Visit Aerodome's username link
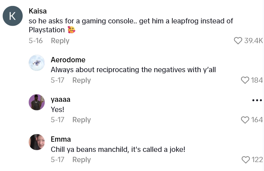This screenshot has width=264, height=171. tap(68, 60)
